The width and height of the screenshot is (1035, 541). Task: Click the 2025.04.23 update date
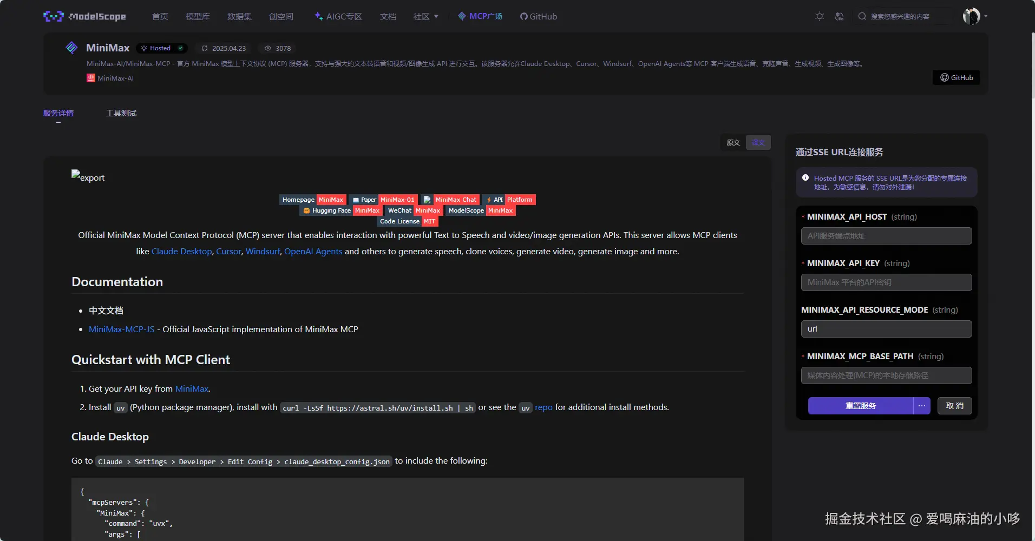[x=229, y=48]
